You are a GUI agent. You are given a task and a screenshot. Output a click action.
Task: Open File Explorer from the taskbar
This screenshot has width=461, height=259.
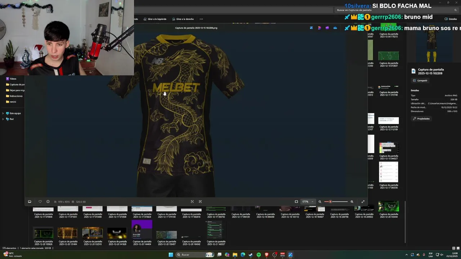pyautogui.click(x=235, y=255)
